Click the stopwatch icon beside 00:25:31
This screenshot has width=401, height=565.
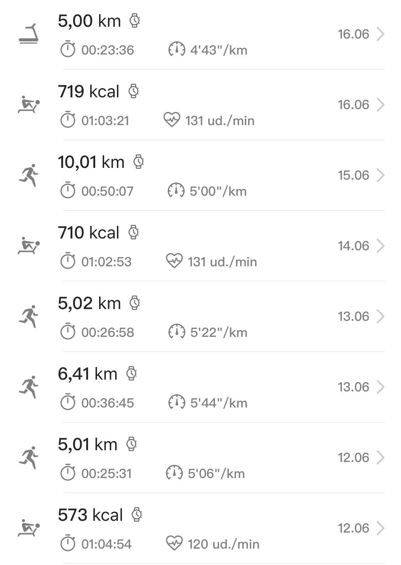[67, 473]
